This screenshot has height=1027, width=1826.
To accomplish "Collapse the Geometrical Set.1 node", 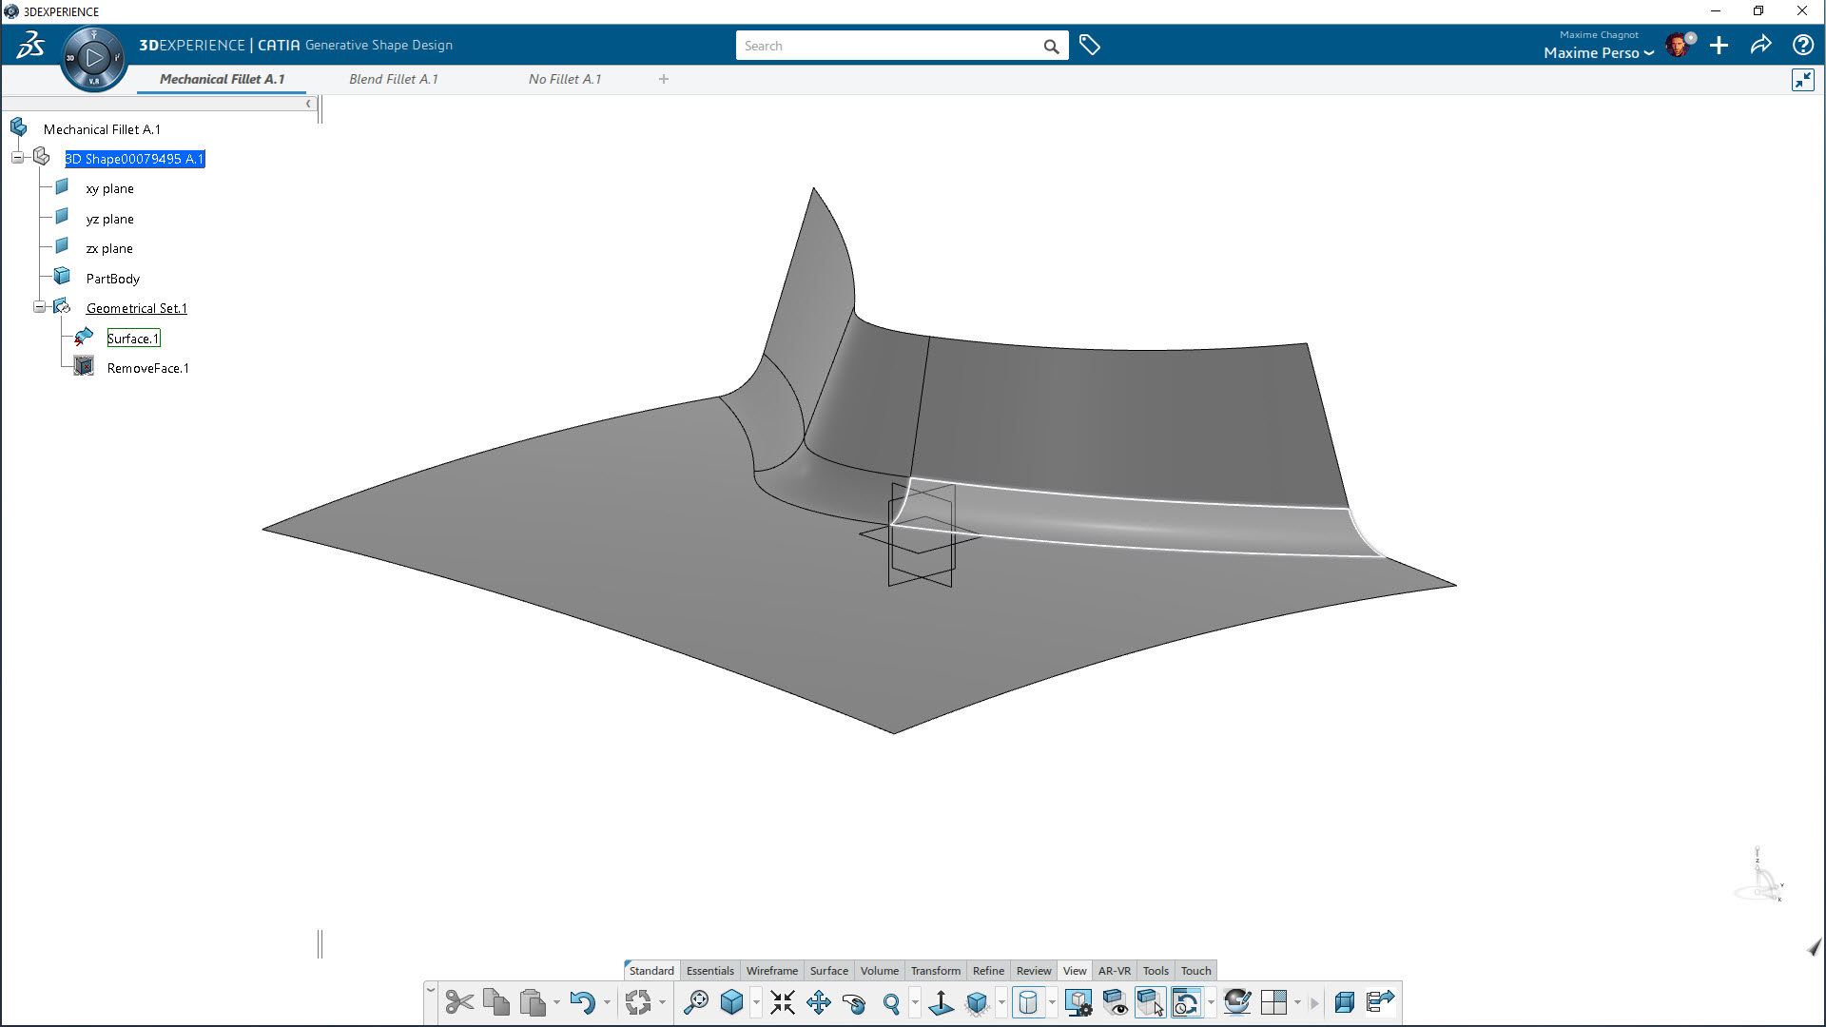I will click(39, 307).
